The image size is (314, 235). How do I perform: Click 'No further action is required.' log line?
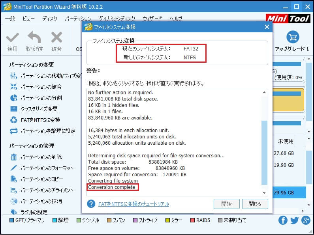[120, 93]
